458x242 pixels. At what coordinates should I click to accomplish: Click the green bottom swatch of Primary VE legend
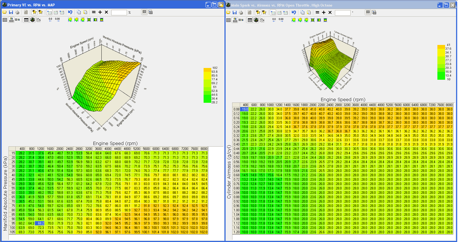pos(207,101)
